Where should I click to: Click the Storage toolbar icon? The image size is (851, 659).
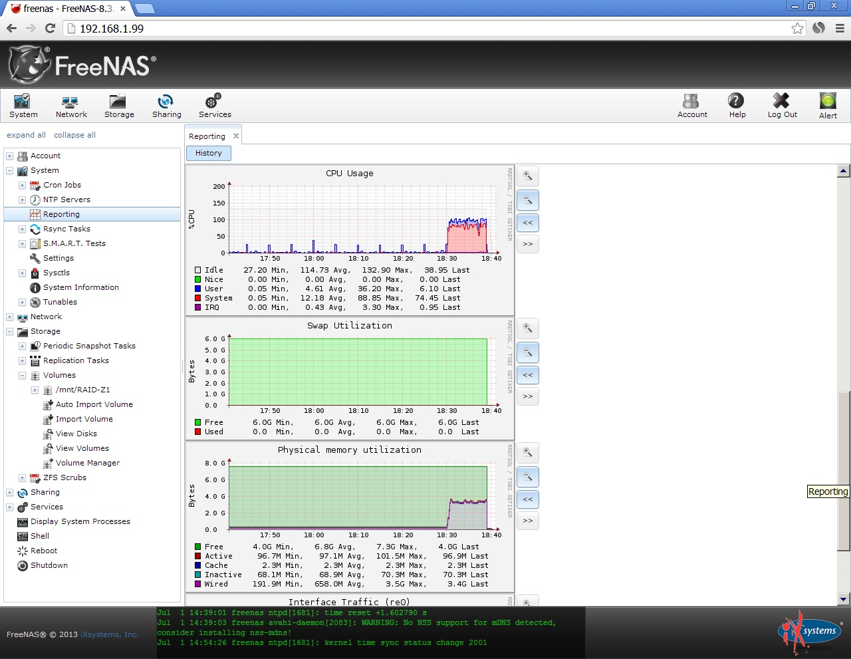tap(118, 103)
